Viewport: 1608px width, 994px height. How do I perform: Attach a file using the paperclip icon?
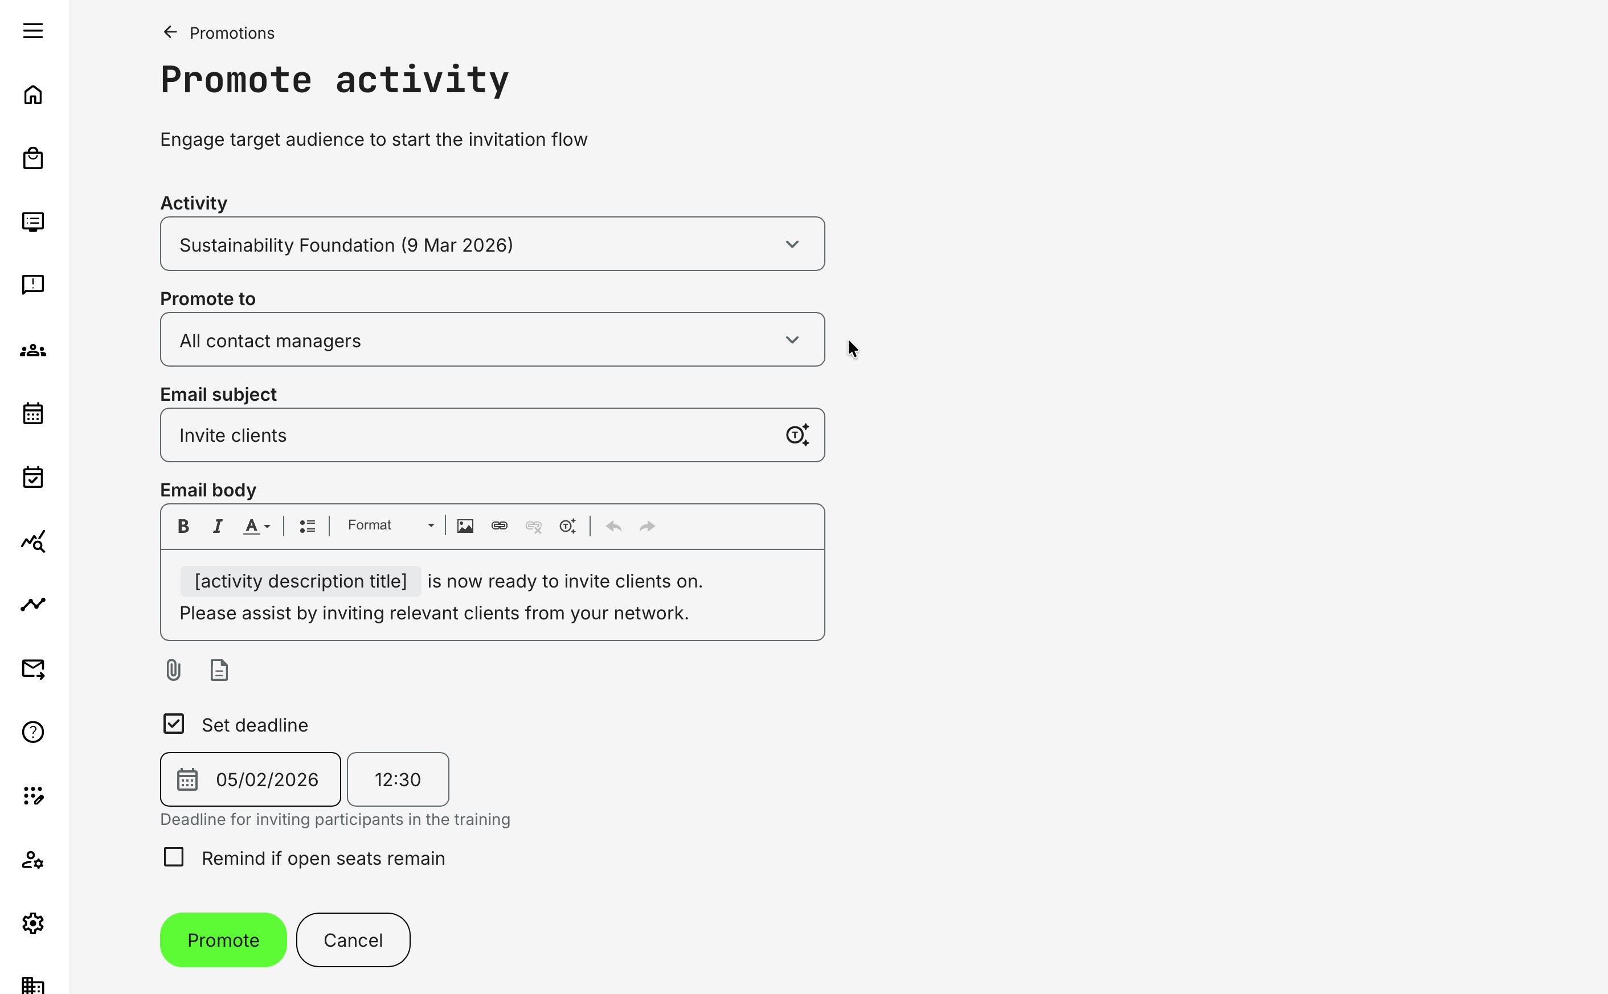[173, 669]
